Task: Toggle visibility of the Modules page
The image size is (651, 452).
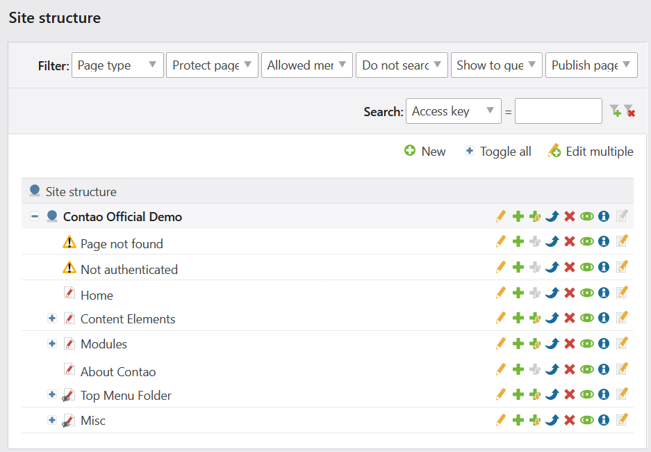Action: [586, 344]
